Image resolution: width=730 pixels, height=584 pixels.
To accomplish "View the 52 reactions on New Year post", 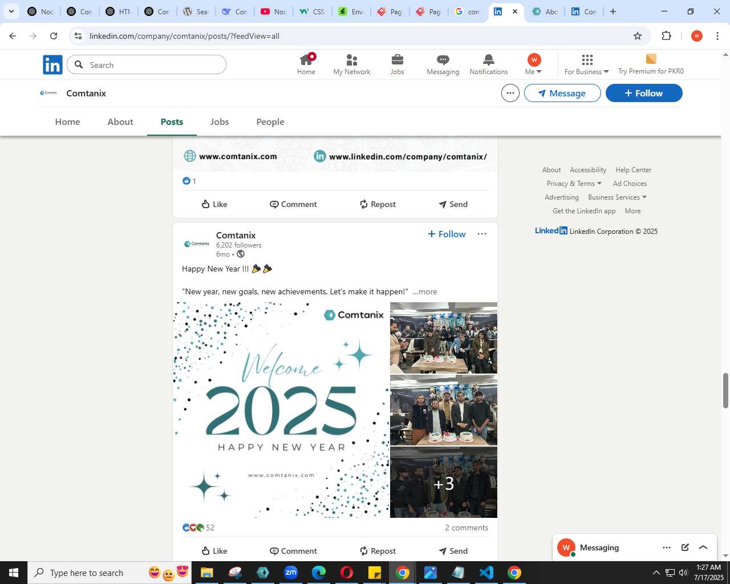I will [198, 528].
